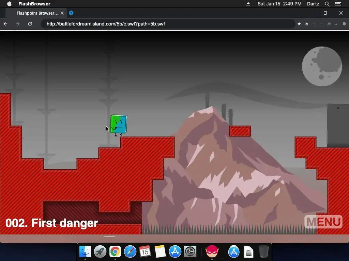Open Calendar from the Dock
The height and width of the screenshot is (261, 349).
pos(145,251)
